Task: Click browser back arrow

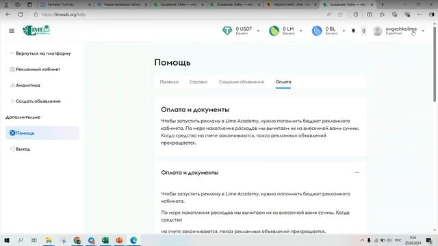Action: [8, 14]
